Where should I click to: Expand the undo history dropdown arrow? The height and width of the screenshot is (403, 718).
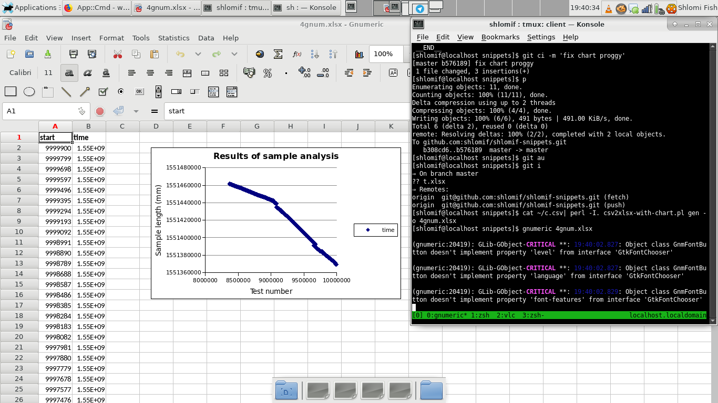coord(198,54)
